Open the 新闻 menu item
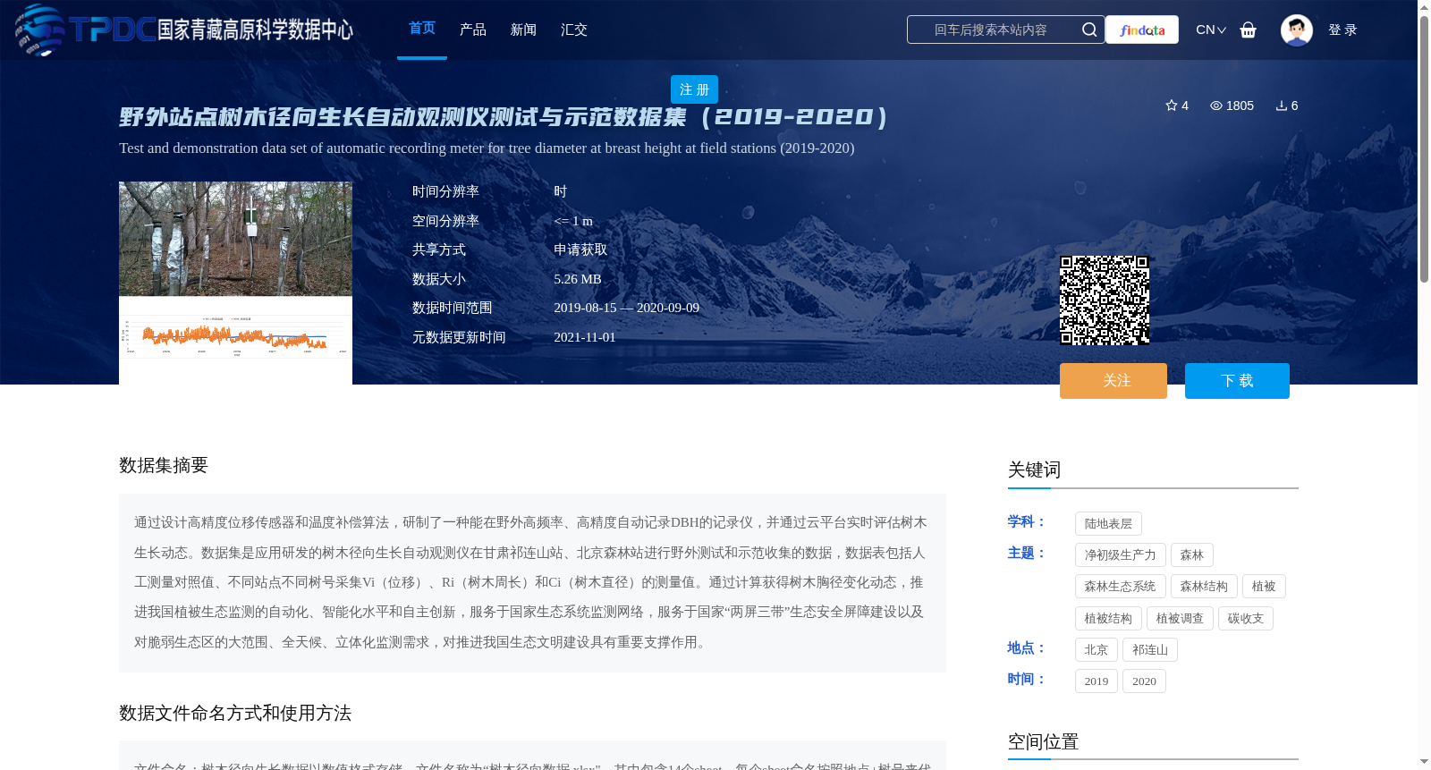 tap(523, 30)
